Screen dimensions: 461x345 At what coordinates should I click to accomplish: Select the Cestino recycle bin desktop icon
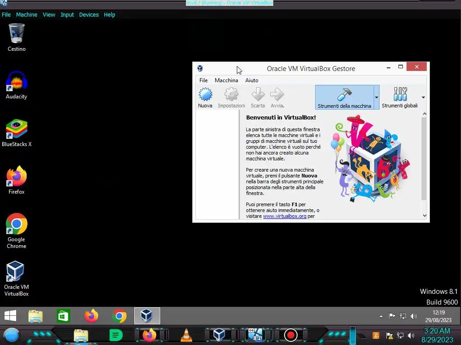[17, 38]
